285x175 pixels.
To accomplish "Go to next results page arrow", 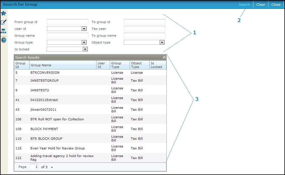I will (52, 167).
